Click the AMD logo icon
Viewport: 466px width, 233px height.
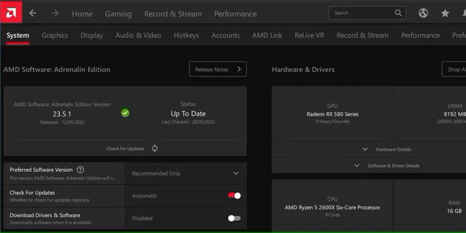tap(11, 12)
